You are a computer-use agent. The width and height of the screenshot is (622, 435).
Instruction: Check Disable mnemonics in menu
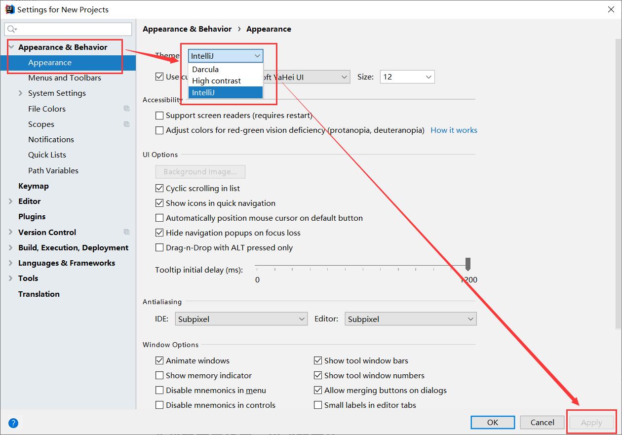tap(159, 390)
